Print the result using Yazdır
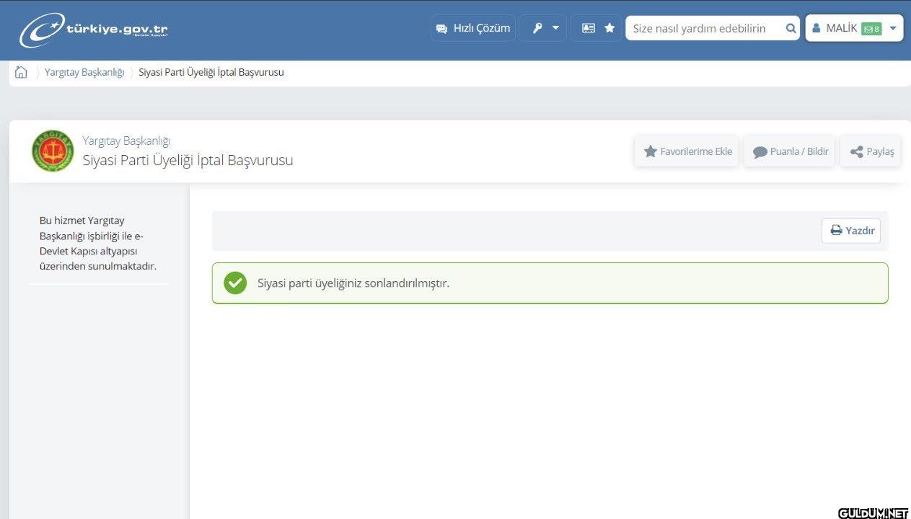 tap(851, 231)
